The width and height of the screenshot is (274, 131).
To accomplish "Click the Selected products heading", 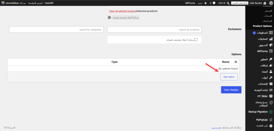I will [x=147, y=11].
